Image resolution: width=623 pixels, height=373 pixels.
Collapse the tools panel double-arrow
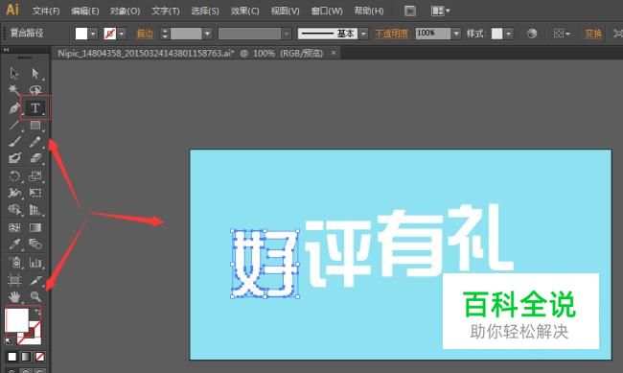(6, 50)
